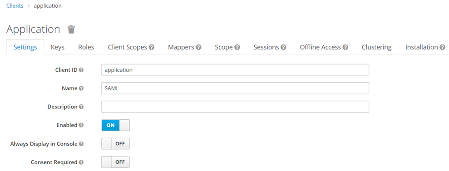Select the Sessions tab

270,47
